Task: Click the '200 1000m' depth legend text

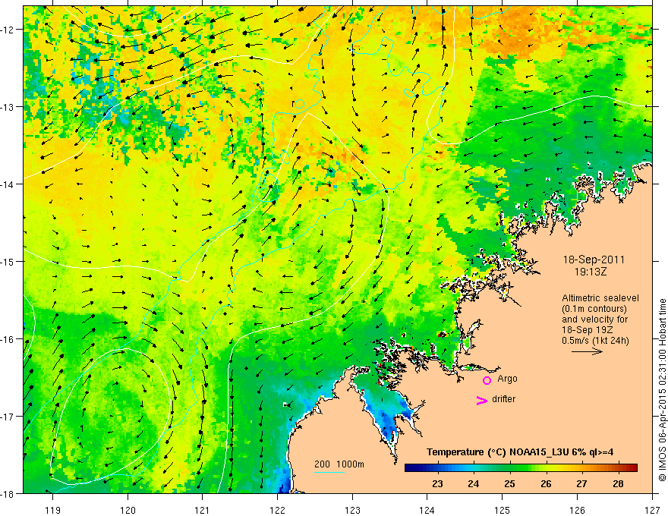Action: (x=339, y=464)
